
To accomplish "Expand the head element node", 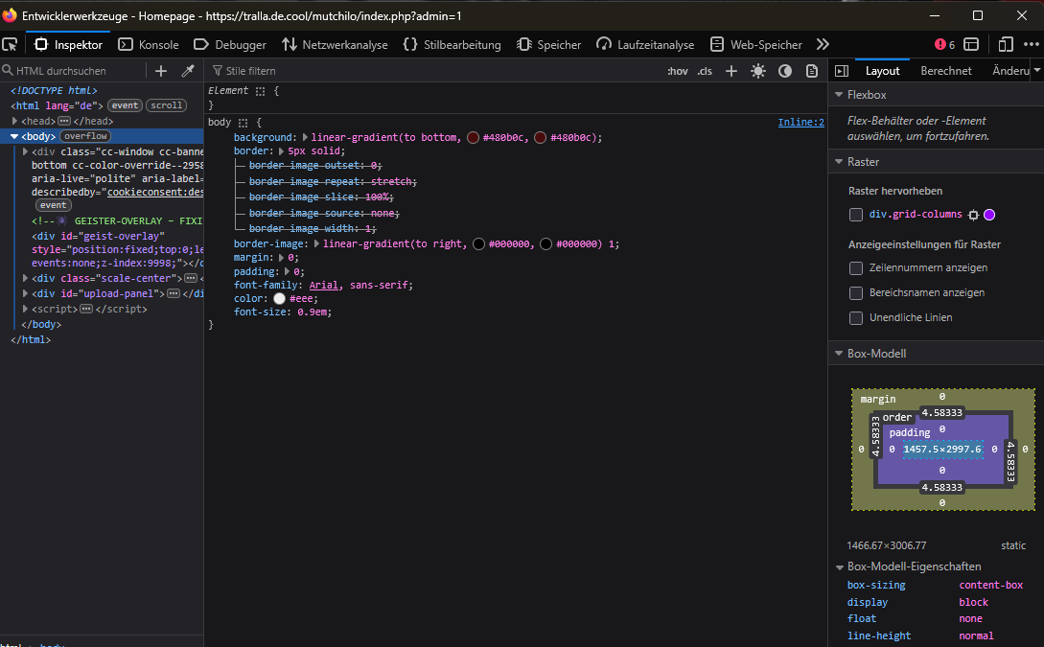I will [x=15, y=121].
